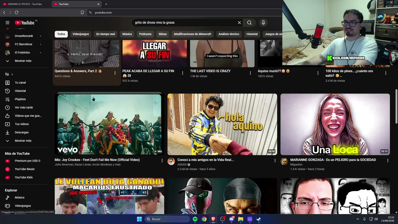Open 'Música' under Explorar
This screenshot has width=398, height=224.
pyautogui.click(x=24, y=198)
